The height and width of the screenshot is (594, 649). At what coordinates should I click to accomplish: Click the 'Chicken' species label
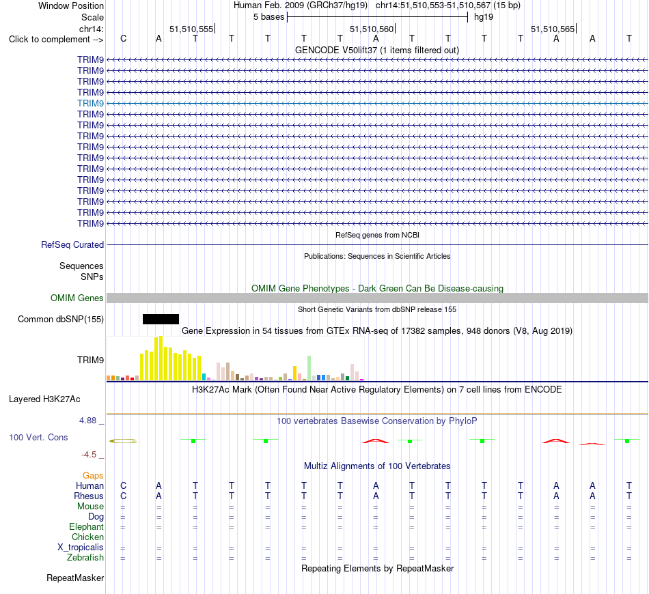click(87, 537)
